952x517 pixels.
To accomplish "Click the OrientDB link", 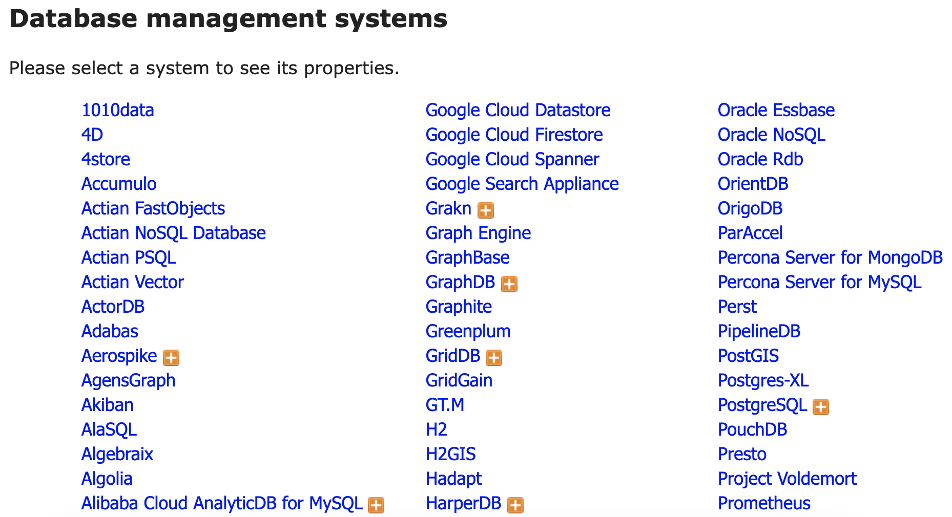I will tap(753, 184).
